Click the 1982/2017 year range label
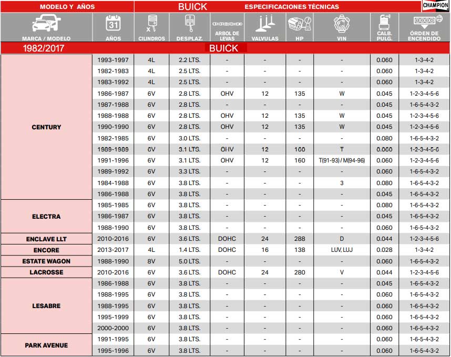451x357 pixels. [44, 48]
